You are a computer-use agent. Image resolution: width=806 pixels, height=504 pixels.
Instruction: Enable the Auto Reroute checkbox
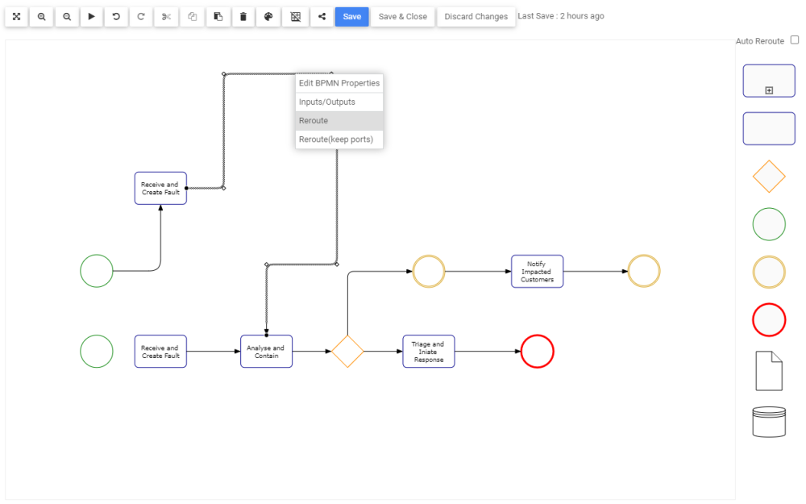[795, 40]
